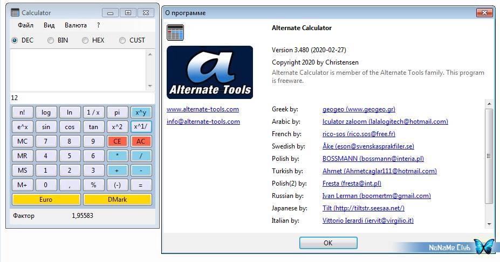Click the Calculator title bar icon

click(x=15, y=12)
